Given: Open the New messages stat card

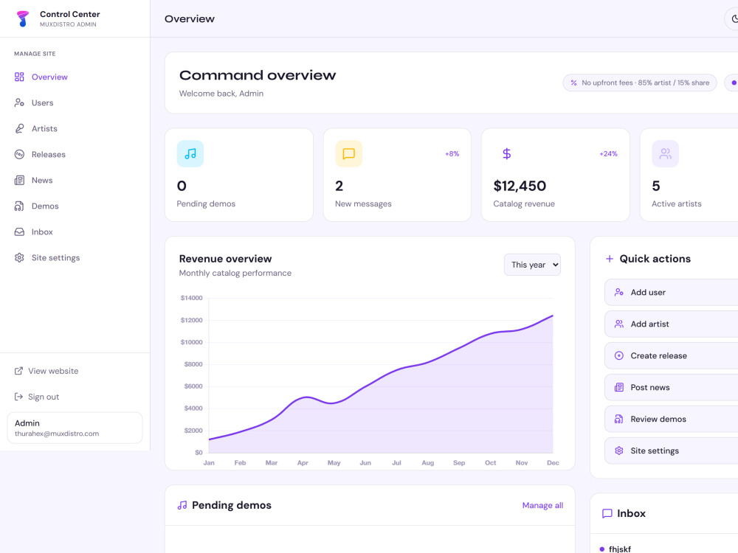Looking at the screenshot, I should tap(397, 175).
